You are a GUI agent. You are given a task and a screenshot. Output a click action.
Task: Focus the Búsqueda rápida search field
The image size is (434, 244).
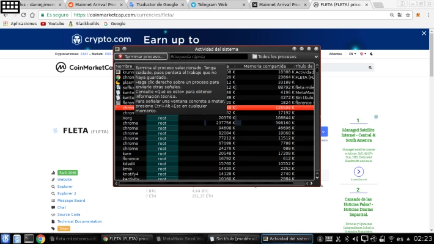208,56
